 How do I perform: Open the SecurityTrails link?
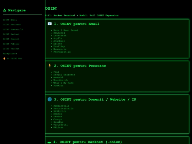coord(63,108)
